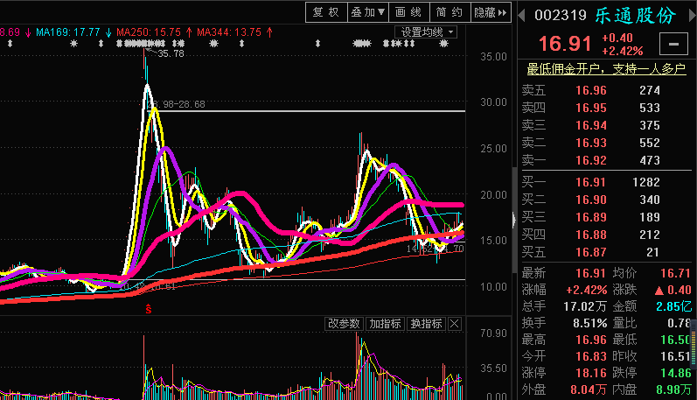697x400 pixels.
Task: Click the 涨停 18.16 value
Action: pyautogui.click(x=591, y=373)
